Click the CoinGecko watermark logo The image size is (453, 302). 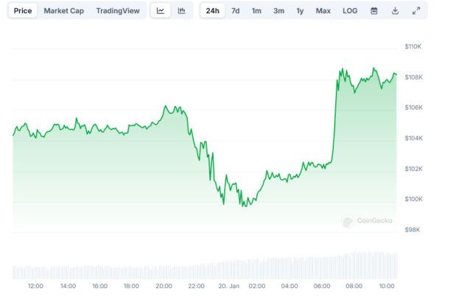coord(368,220)
